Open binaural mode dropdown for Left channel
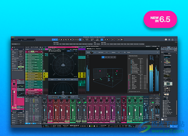 coord(141,60)
